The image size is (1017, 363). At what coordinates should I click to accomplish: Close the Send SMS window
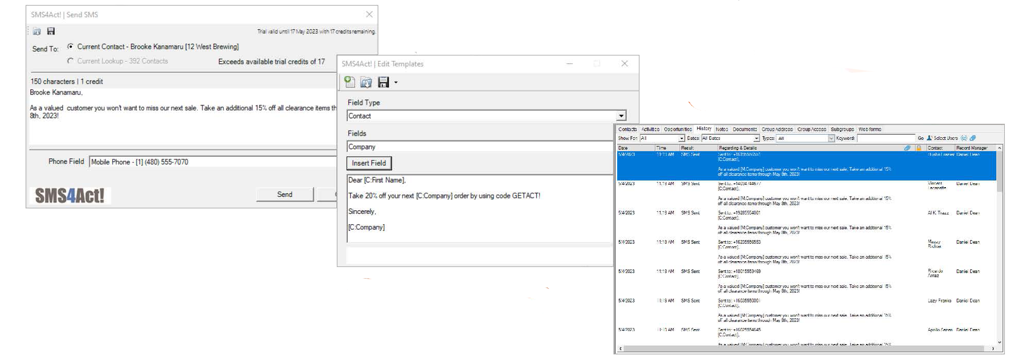pyautogui.click(x=369, y=14)
